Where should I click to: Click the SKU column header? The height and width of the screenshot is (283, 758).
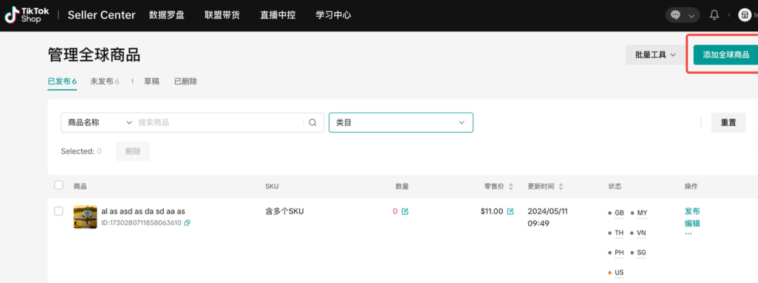(272, 186)
